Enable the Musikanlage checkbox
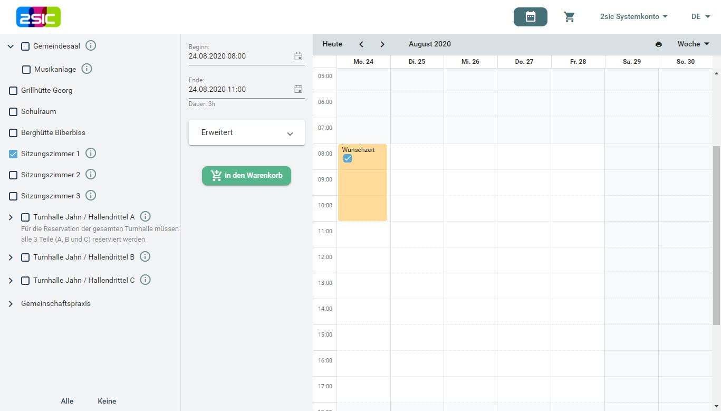Screen dimensions: 721x411 (26, 70)
